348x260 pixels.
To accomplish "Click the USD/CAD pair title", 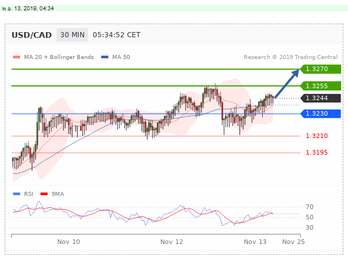I will [31, 35].
